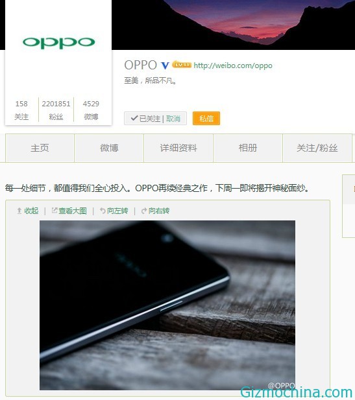Click the orange 私信 message button
Screen dimensions: 355x400
click(206, 119)
